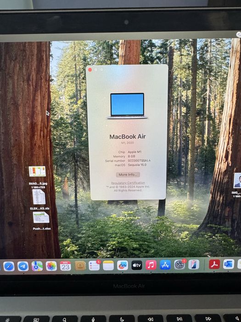The image size is (241, 322).
Task: Open the Maps app in dock
Action: coord(37,266)
